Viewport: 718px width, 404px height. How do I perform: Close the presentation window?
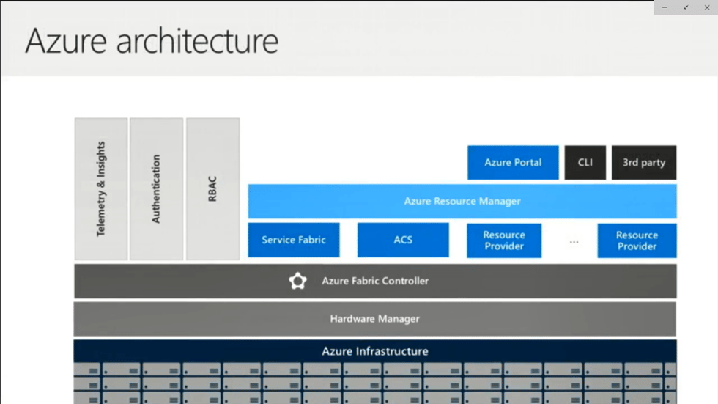tap(707, 7)
